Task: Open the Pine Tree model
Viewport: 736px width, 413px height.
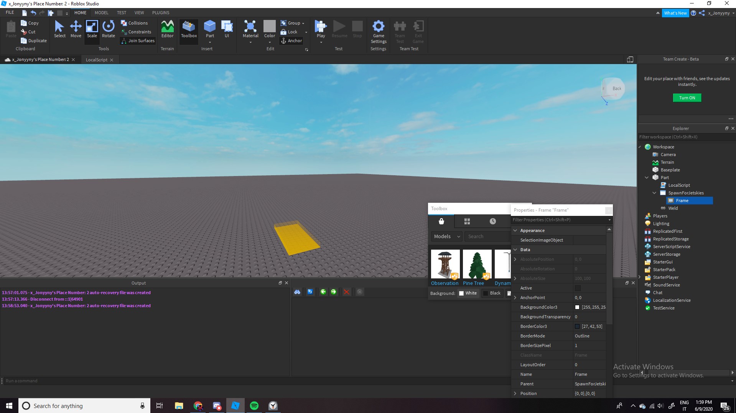Action: tap(477, 268)
